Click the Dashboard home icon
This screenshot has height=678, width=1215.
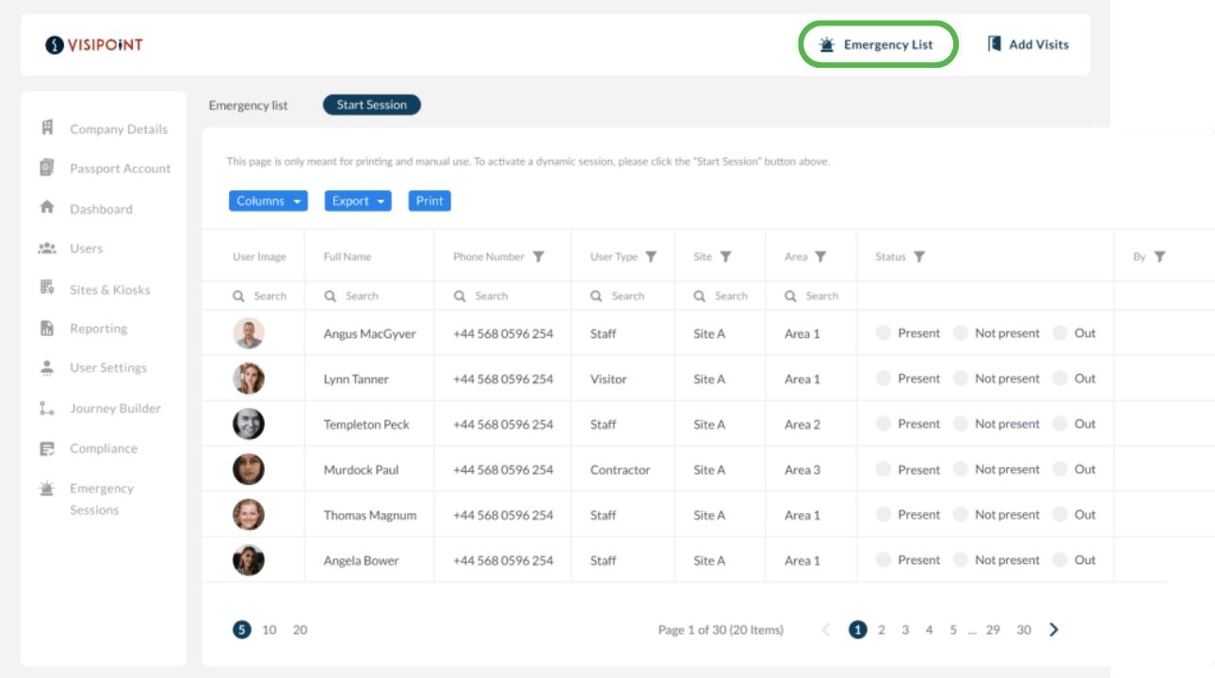point(47,207)
